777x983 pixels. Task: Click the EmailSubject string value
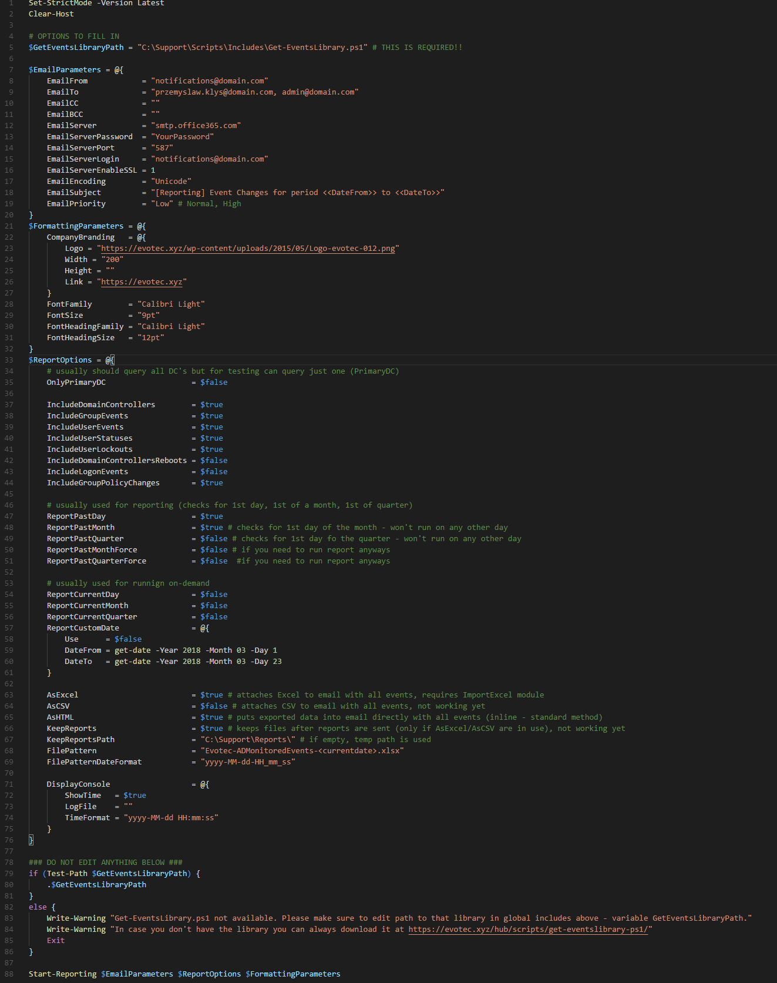298,193
